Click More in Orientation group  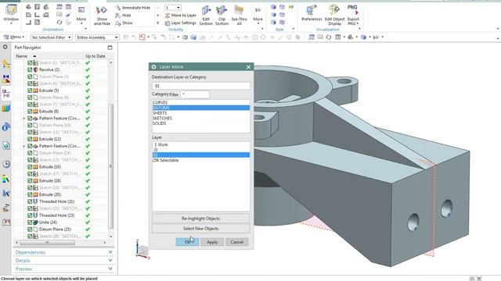[x=81, y=15]
